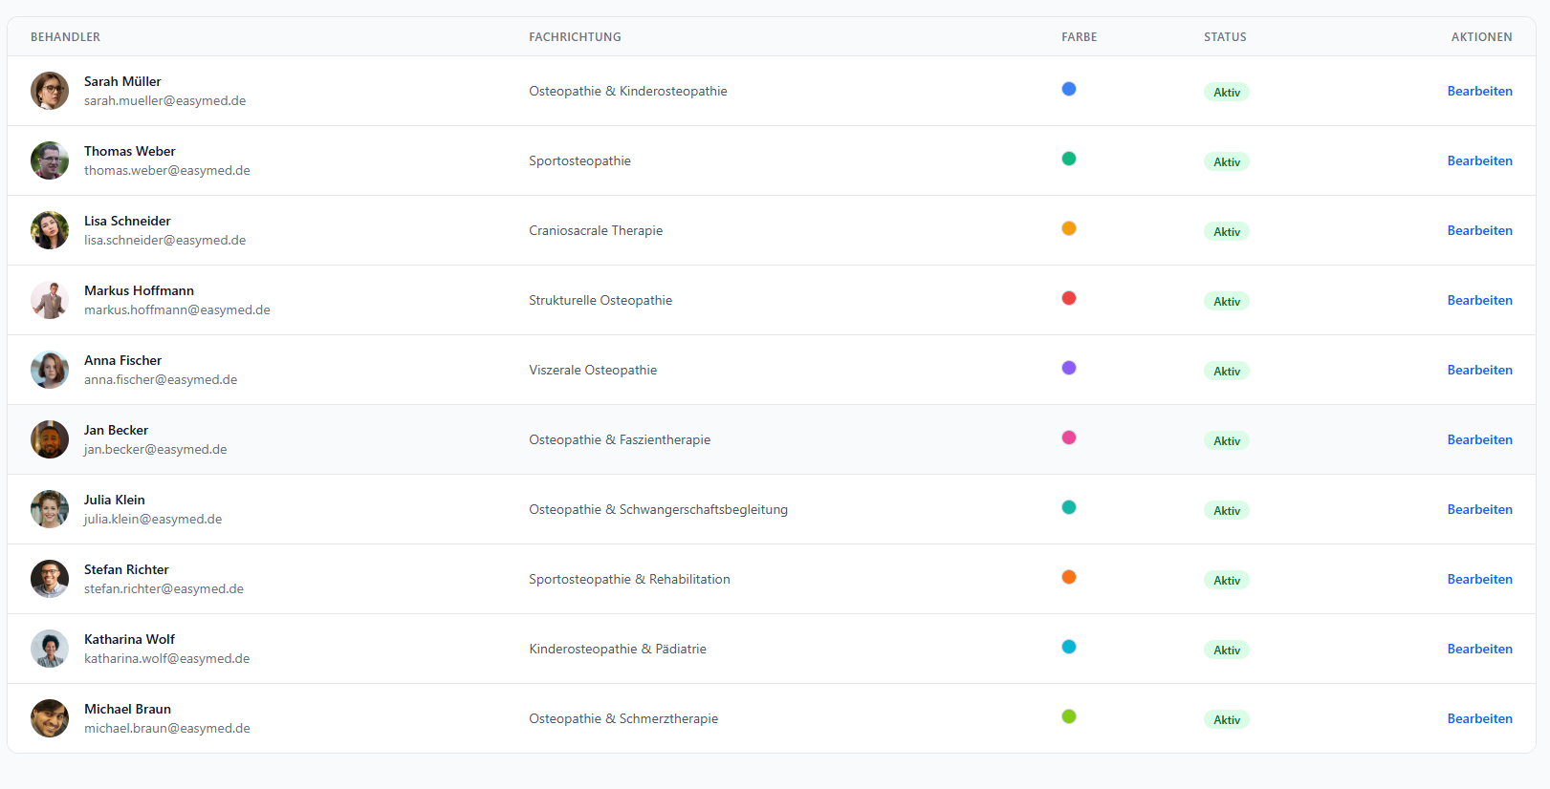This screenshot has height=789, width=1550.
Task: Select the name Lisa Schneider
Action: (127, 221)
